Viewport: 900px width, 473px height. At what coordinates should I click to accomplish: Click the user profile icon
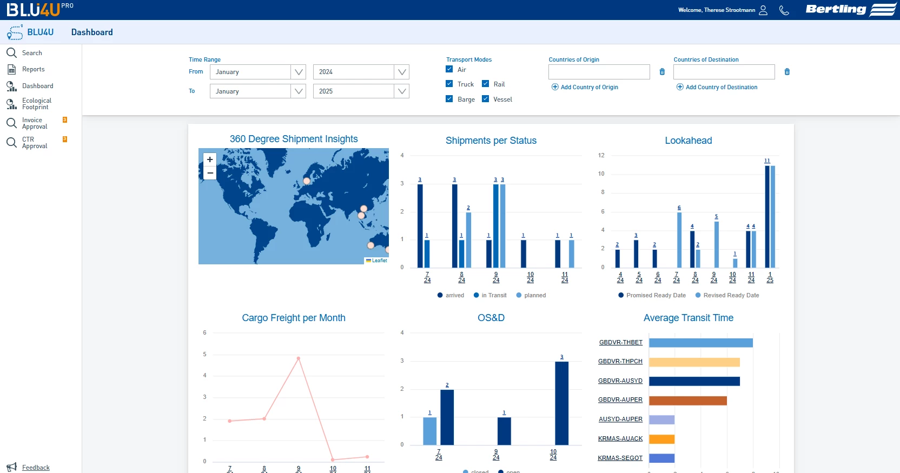pos(763,10)
